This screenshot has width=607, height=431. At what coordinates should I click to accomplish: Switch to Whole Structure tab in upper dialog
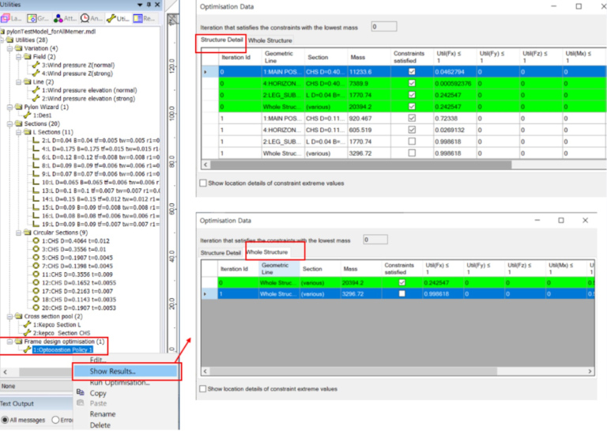[x=270, y=40]
